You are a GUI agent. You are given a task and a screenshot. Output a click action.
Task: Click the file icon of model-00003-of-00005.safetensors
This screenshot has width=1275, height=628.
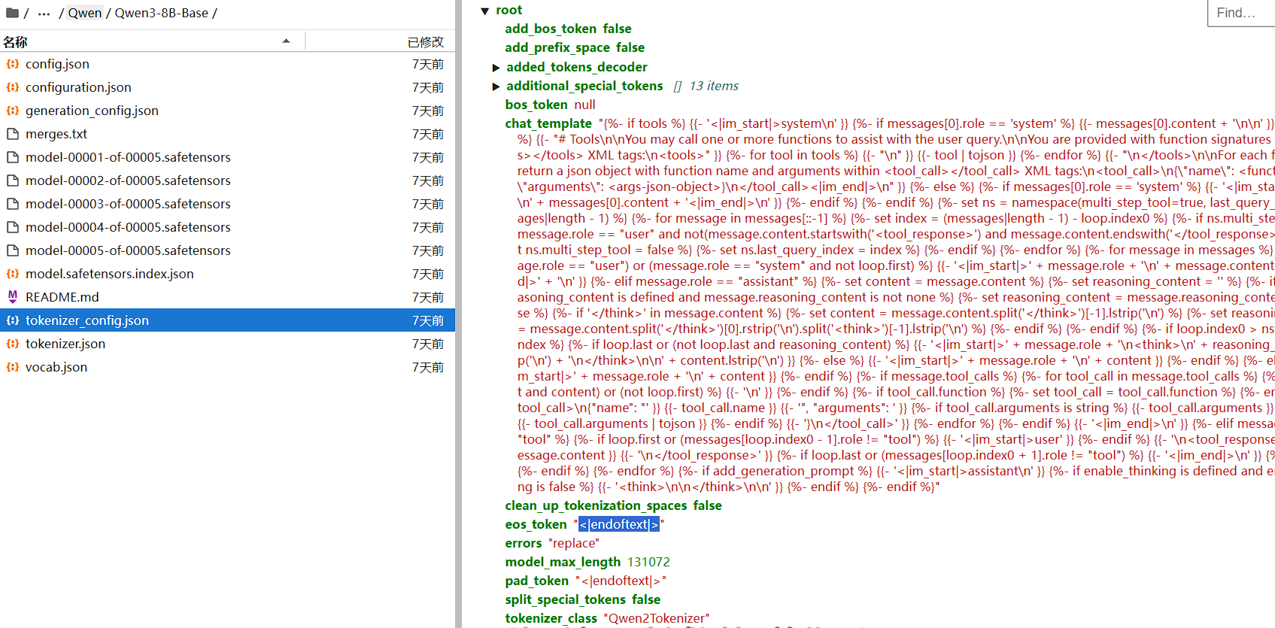[13, 204]
